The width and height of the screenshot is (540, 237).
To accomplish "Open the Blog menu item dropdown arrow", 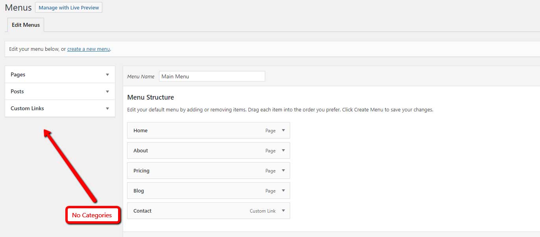I will click(x=283, y=191).
